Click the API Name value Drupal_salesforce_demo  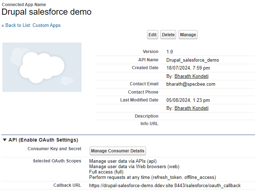pos(193,60)
